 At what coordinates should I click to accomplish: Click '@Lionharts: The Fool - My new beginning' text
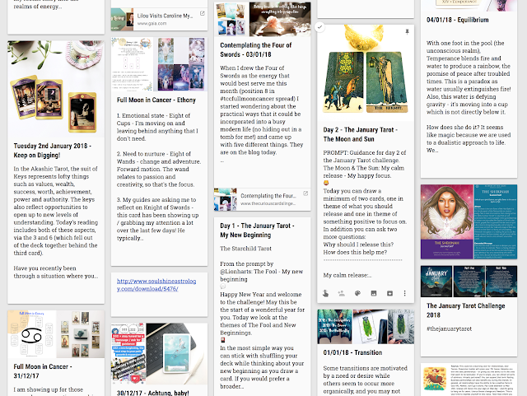[262, 275]
